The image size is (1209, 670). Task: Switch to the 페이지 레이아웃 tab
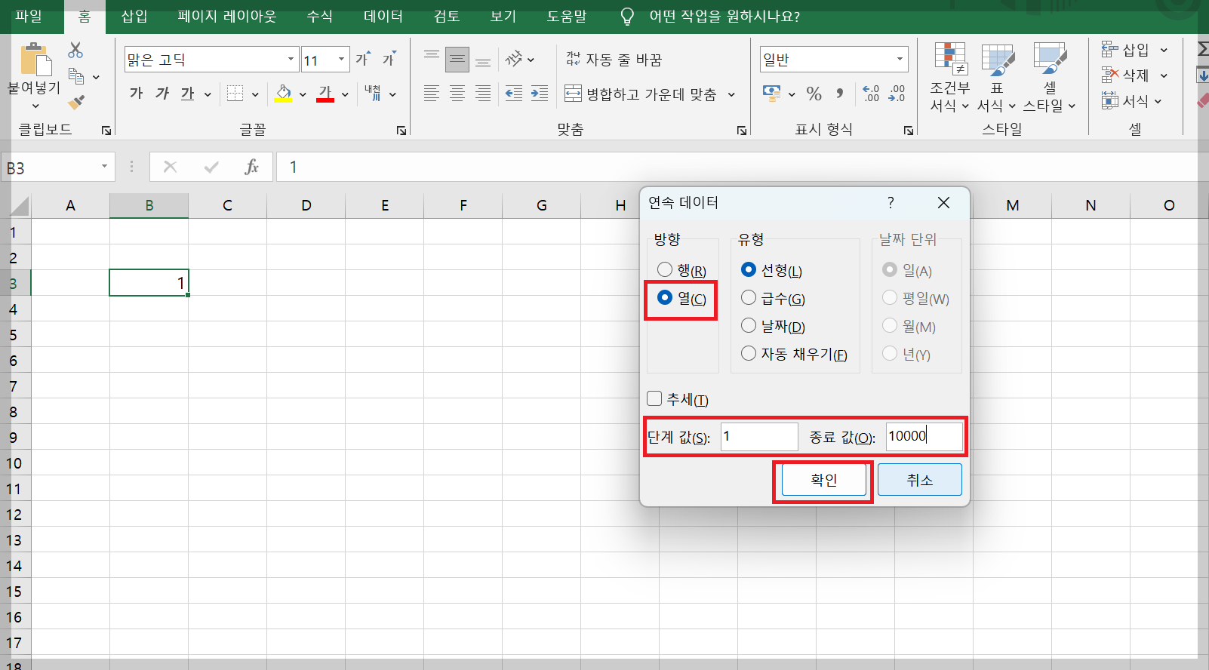(x=227, y=17)
